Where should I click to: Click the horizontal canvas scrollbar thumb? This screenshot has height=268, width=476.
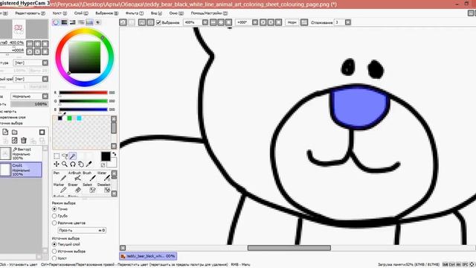click(x=289, y=248)
